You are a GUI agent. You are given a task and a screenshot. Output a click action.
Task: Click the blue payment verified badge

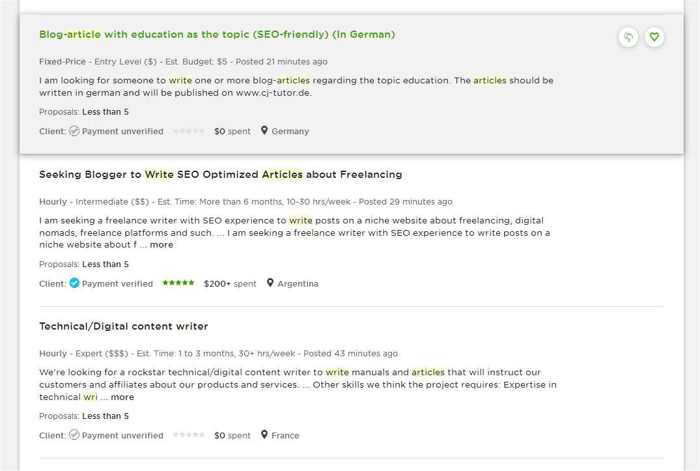pyautogui.click(x=74, y=283)
